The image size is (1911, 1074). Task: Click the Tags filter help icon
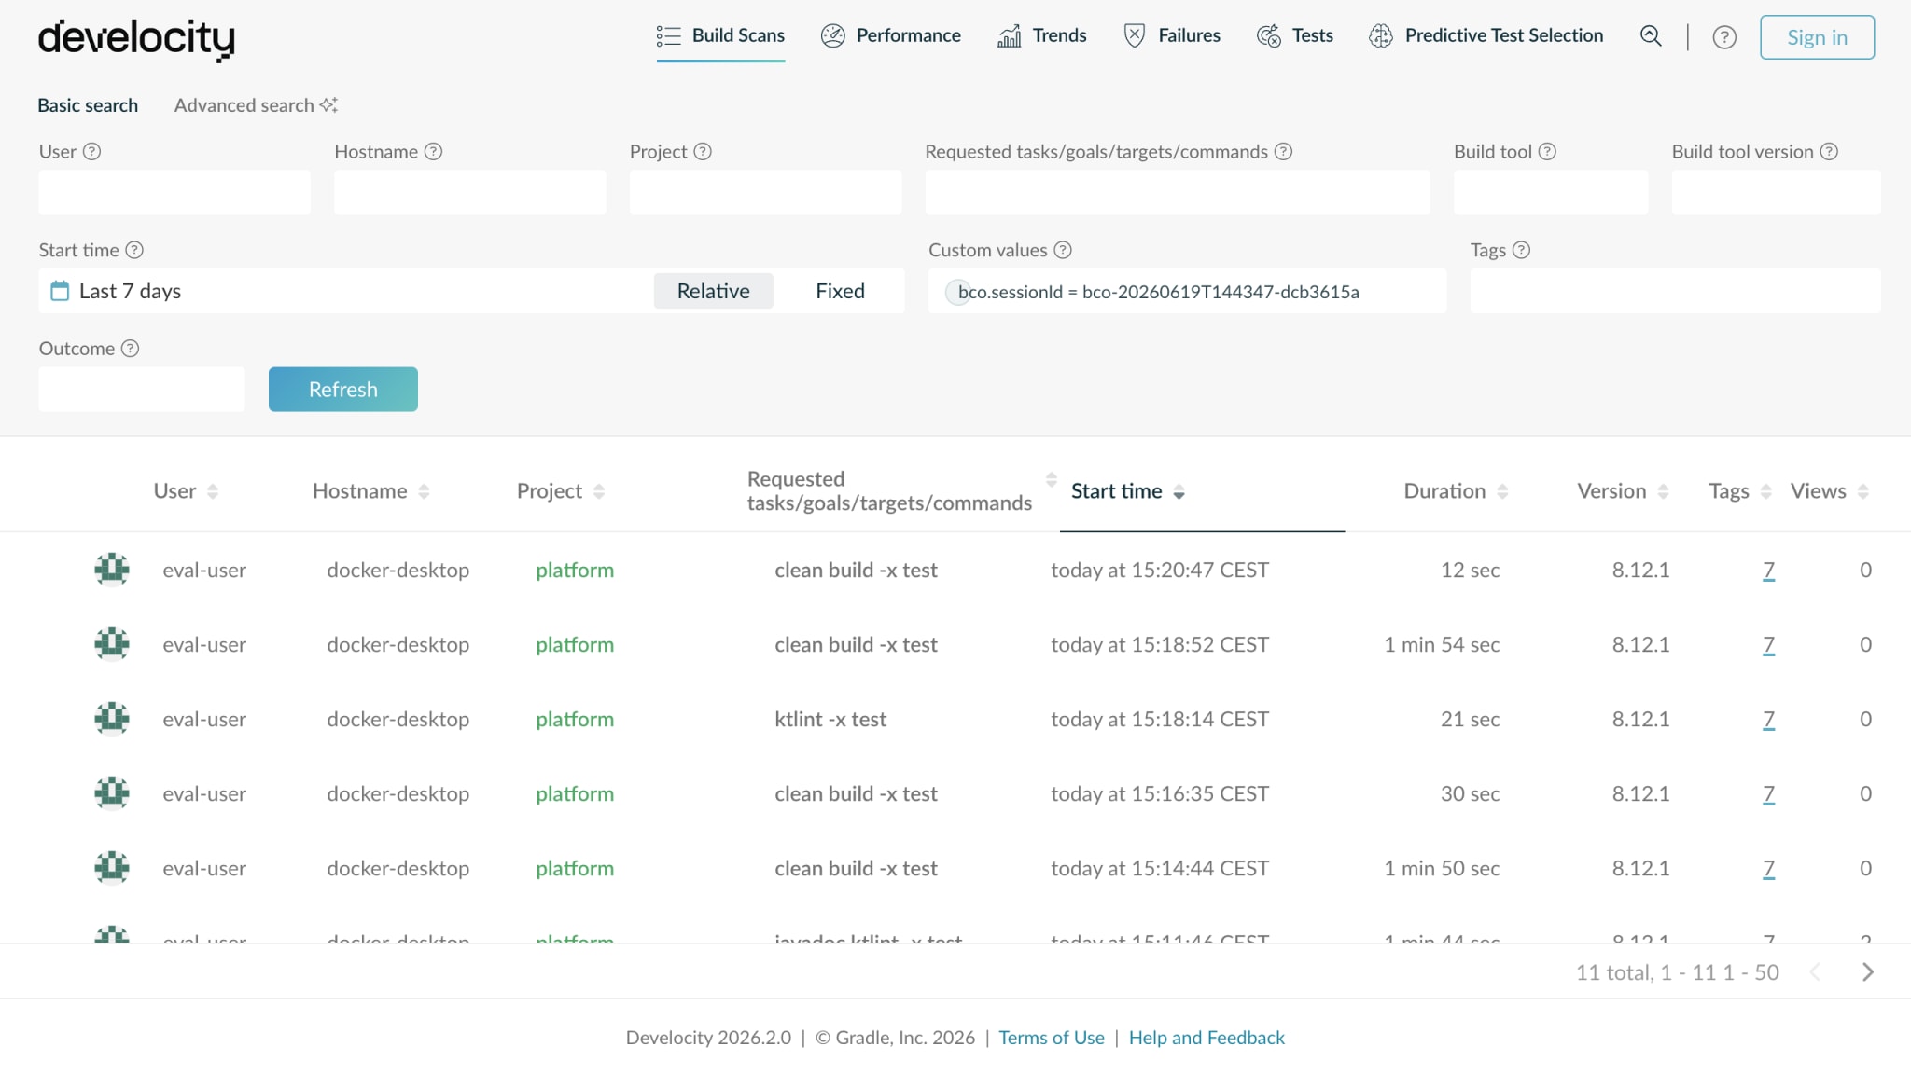click(x=1521, y=250)
